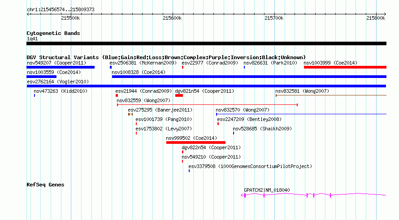The image size is (399, 220).
Task: Click the brown esv275295 marker
Action: click(130, 114)
